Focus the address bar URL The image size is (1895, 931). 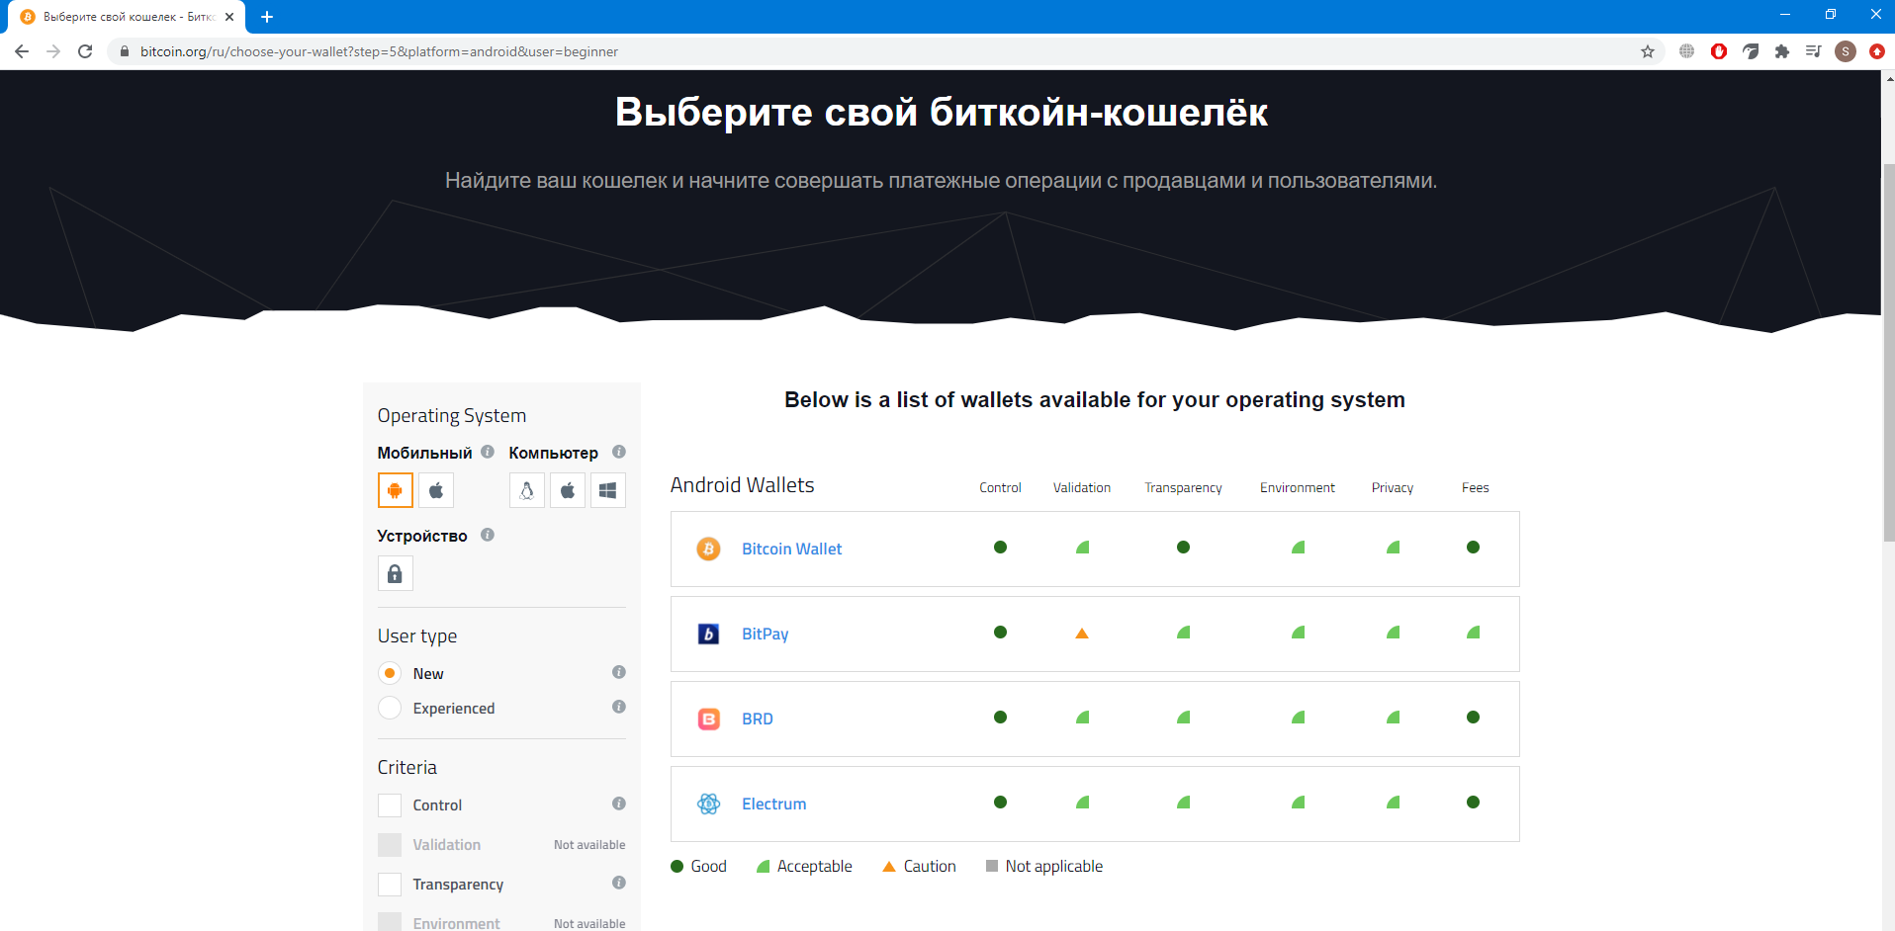click(379, 51)
